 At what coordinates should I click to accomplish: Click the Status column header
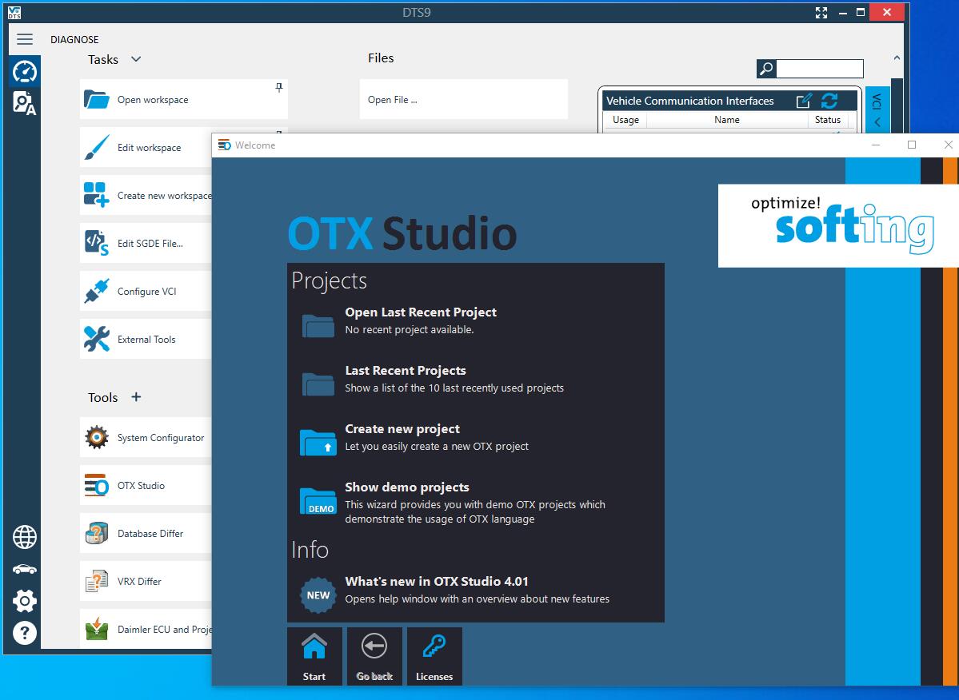coord(828,120)
